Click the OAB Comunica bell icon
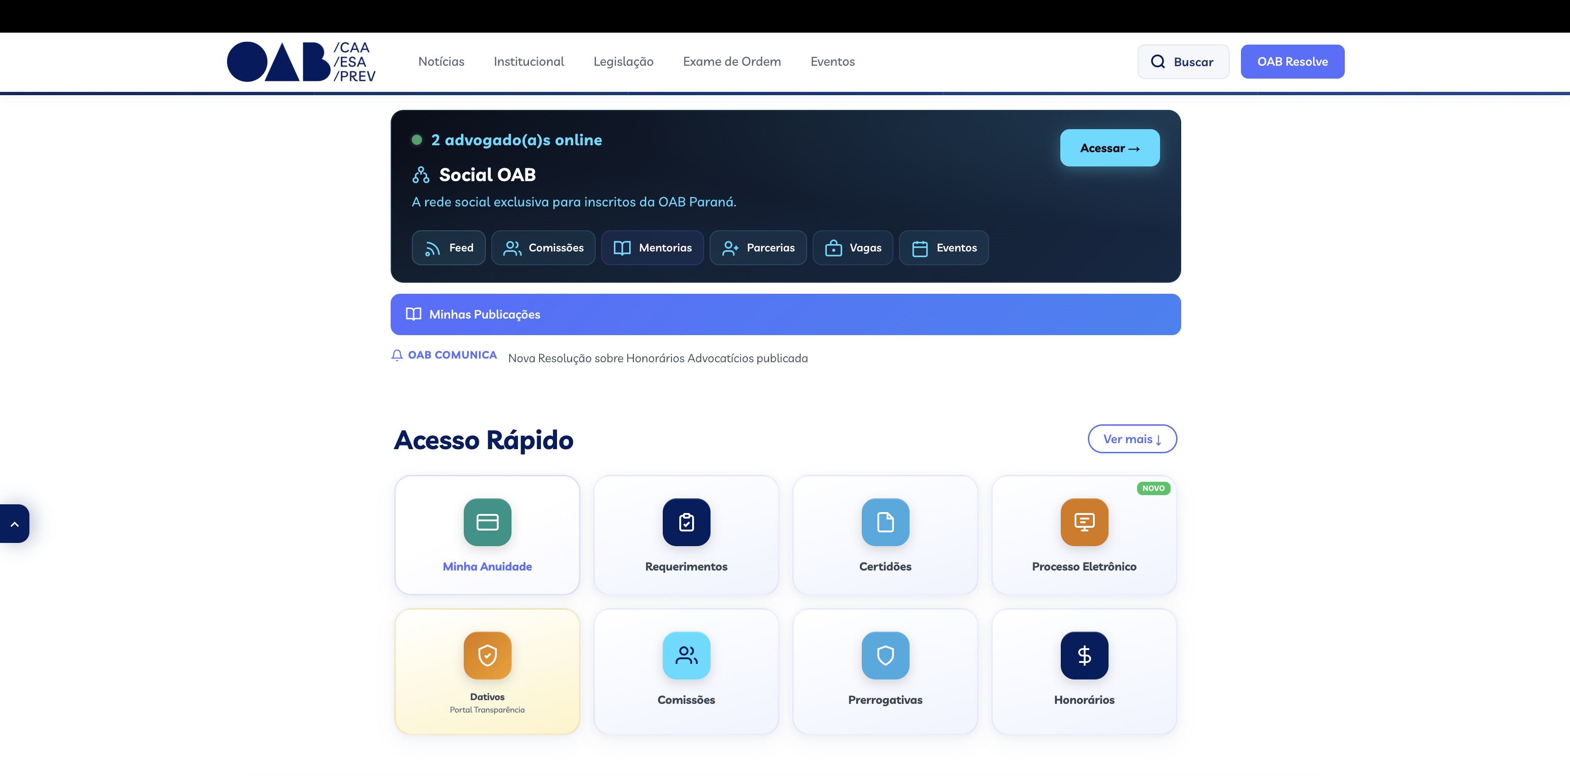Screen dimensions: 1570x776 click(397, 355)
